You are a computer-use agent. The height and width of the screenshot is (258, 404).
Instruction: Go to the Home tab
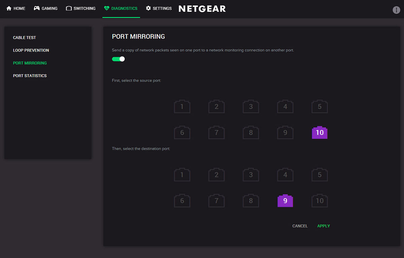click(x=16, y=8)
